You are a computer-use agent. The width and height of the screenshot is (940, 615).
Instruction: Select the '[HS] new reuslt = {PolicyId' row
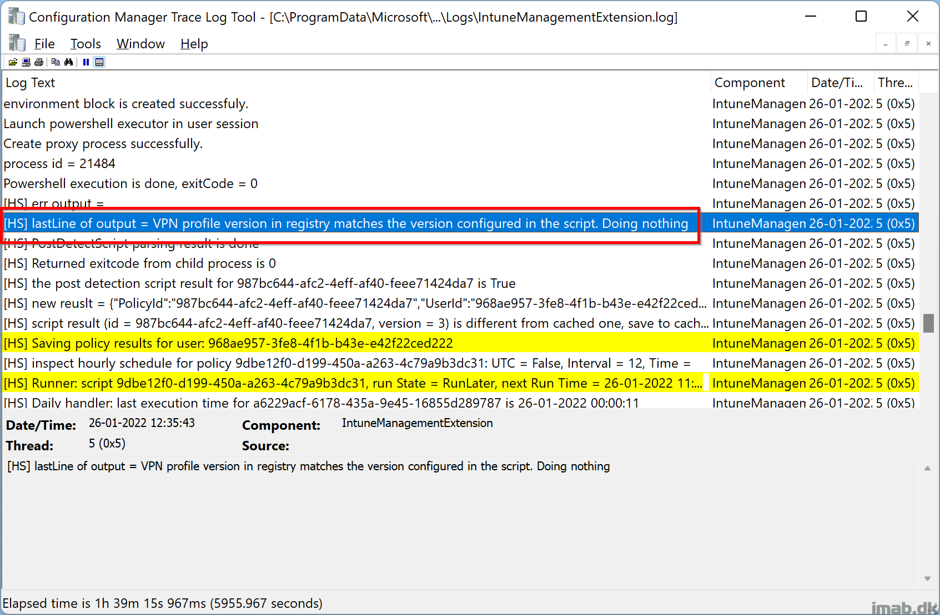[x=460, y=303]
